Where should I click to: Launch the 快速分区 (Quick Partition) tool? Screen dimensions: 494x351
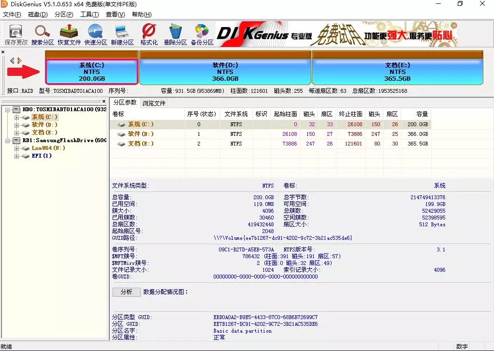point(95,34)
